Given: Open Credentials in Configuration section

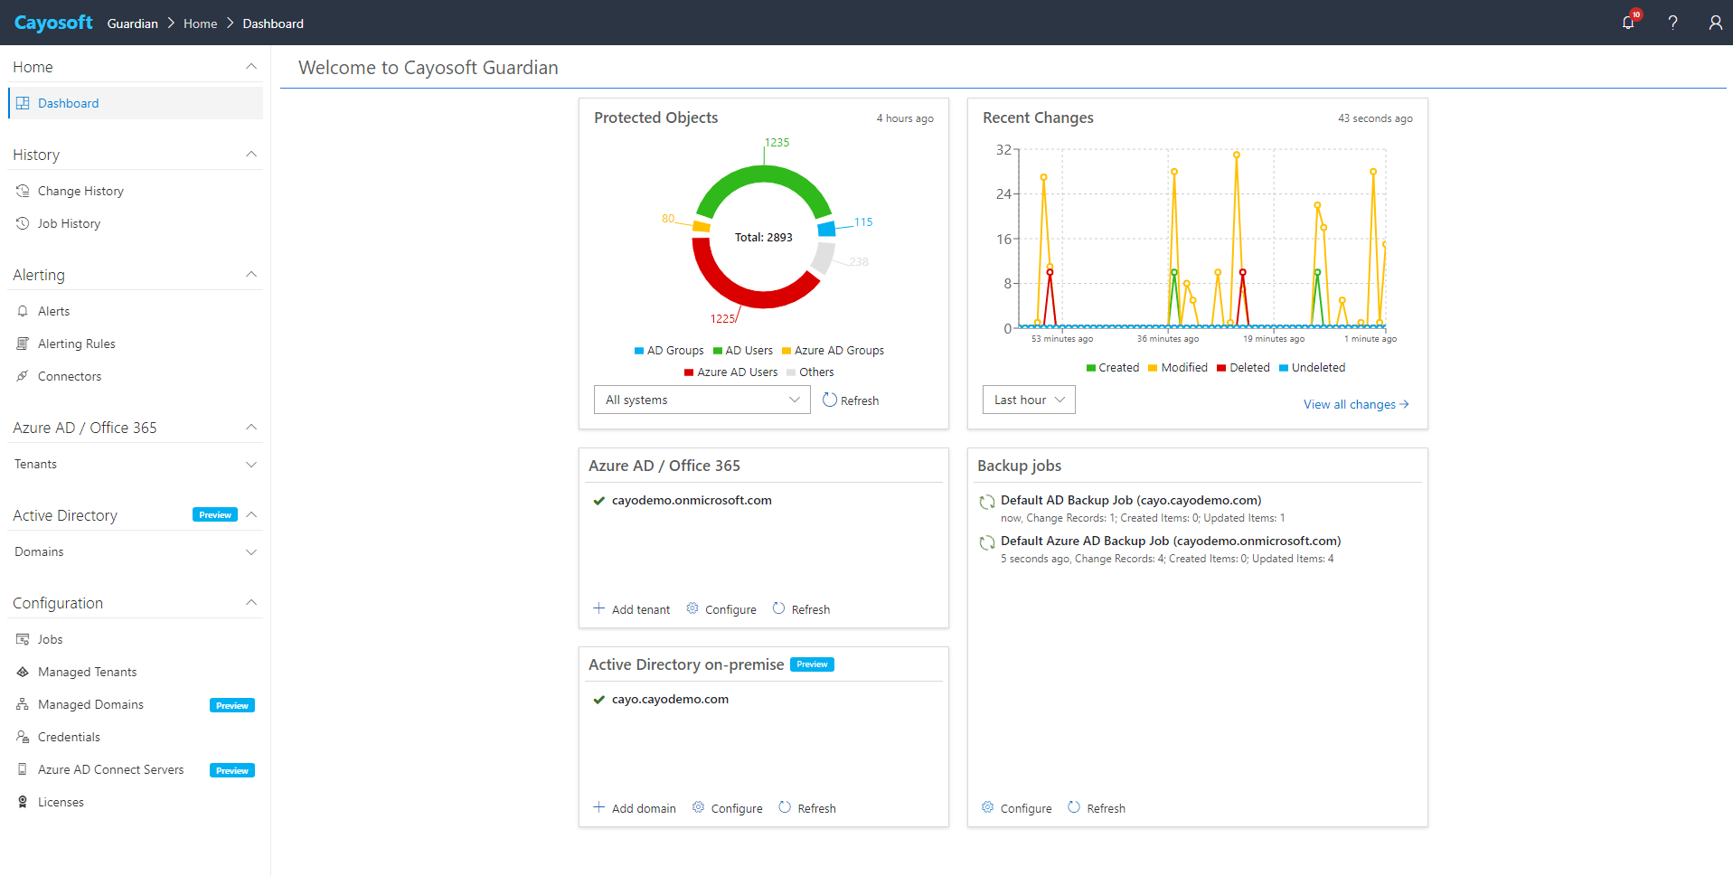Looking at the screenshot, I should pyautogui.click(x=68, y=737).
